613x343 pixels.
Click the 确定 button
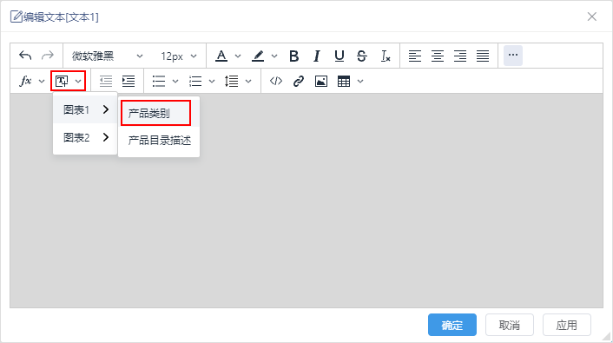coord(452,325)
